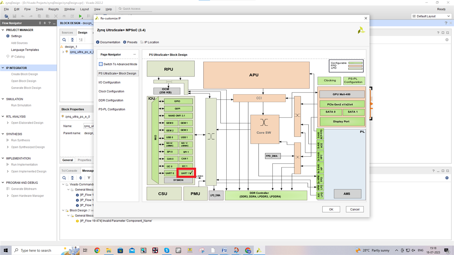
Task: Expand zynq_ultra_ps_e_0 tree node
Action: click(63, 52)
